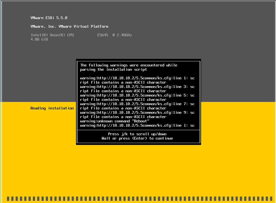
Task: Click the ks.cfg line 9 non-ASCII warning
Action: [137, 115]
